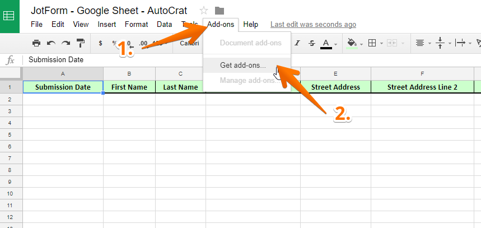Open the move-to-folder icon
The width and height of the screenshot is (481, 228).
pos(220,11)
